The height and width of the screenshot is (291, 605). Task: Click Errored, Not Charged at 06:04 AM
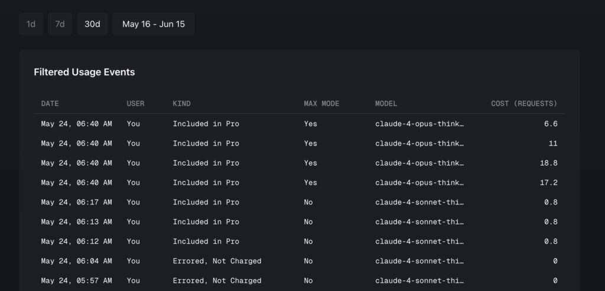(x=217, y=262)
